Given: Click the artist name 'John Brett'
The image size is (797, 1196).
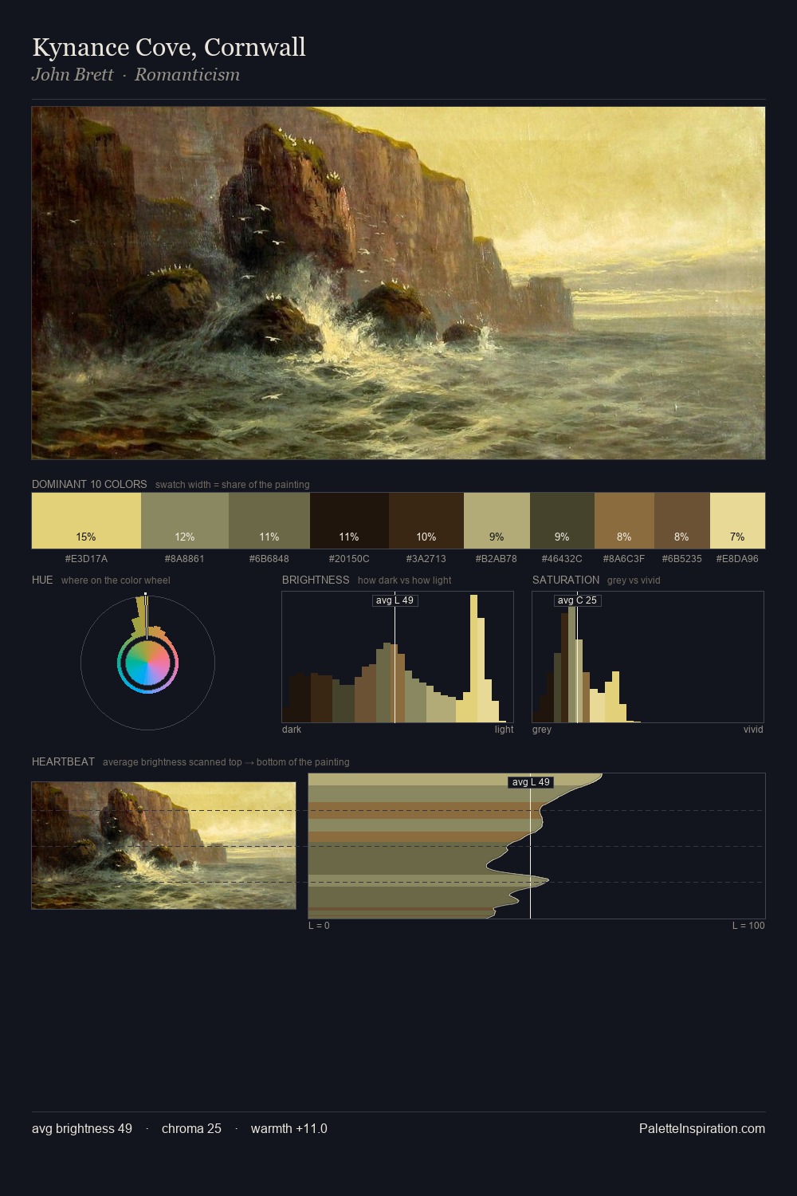Looking at the screenshot, I should 73,75.
